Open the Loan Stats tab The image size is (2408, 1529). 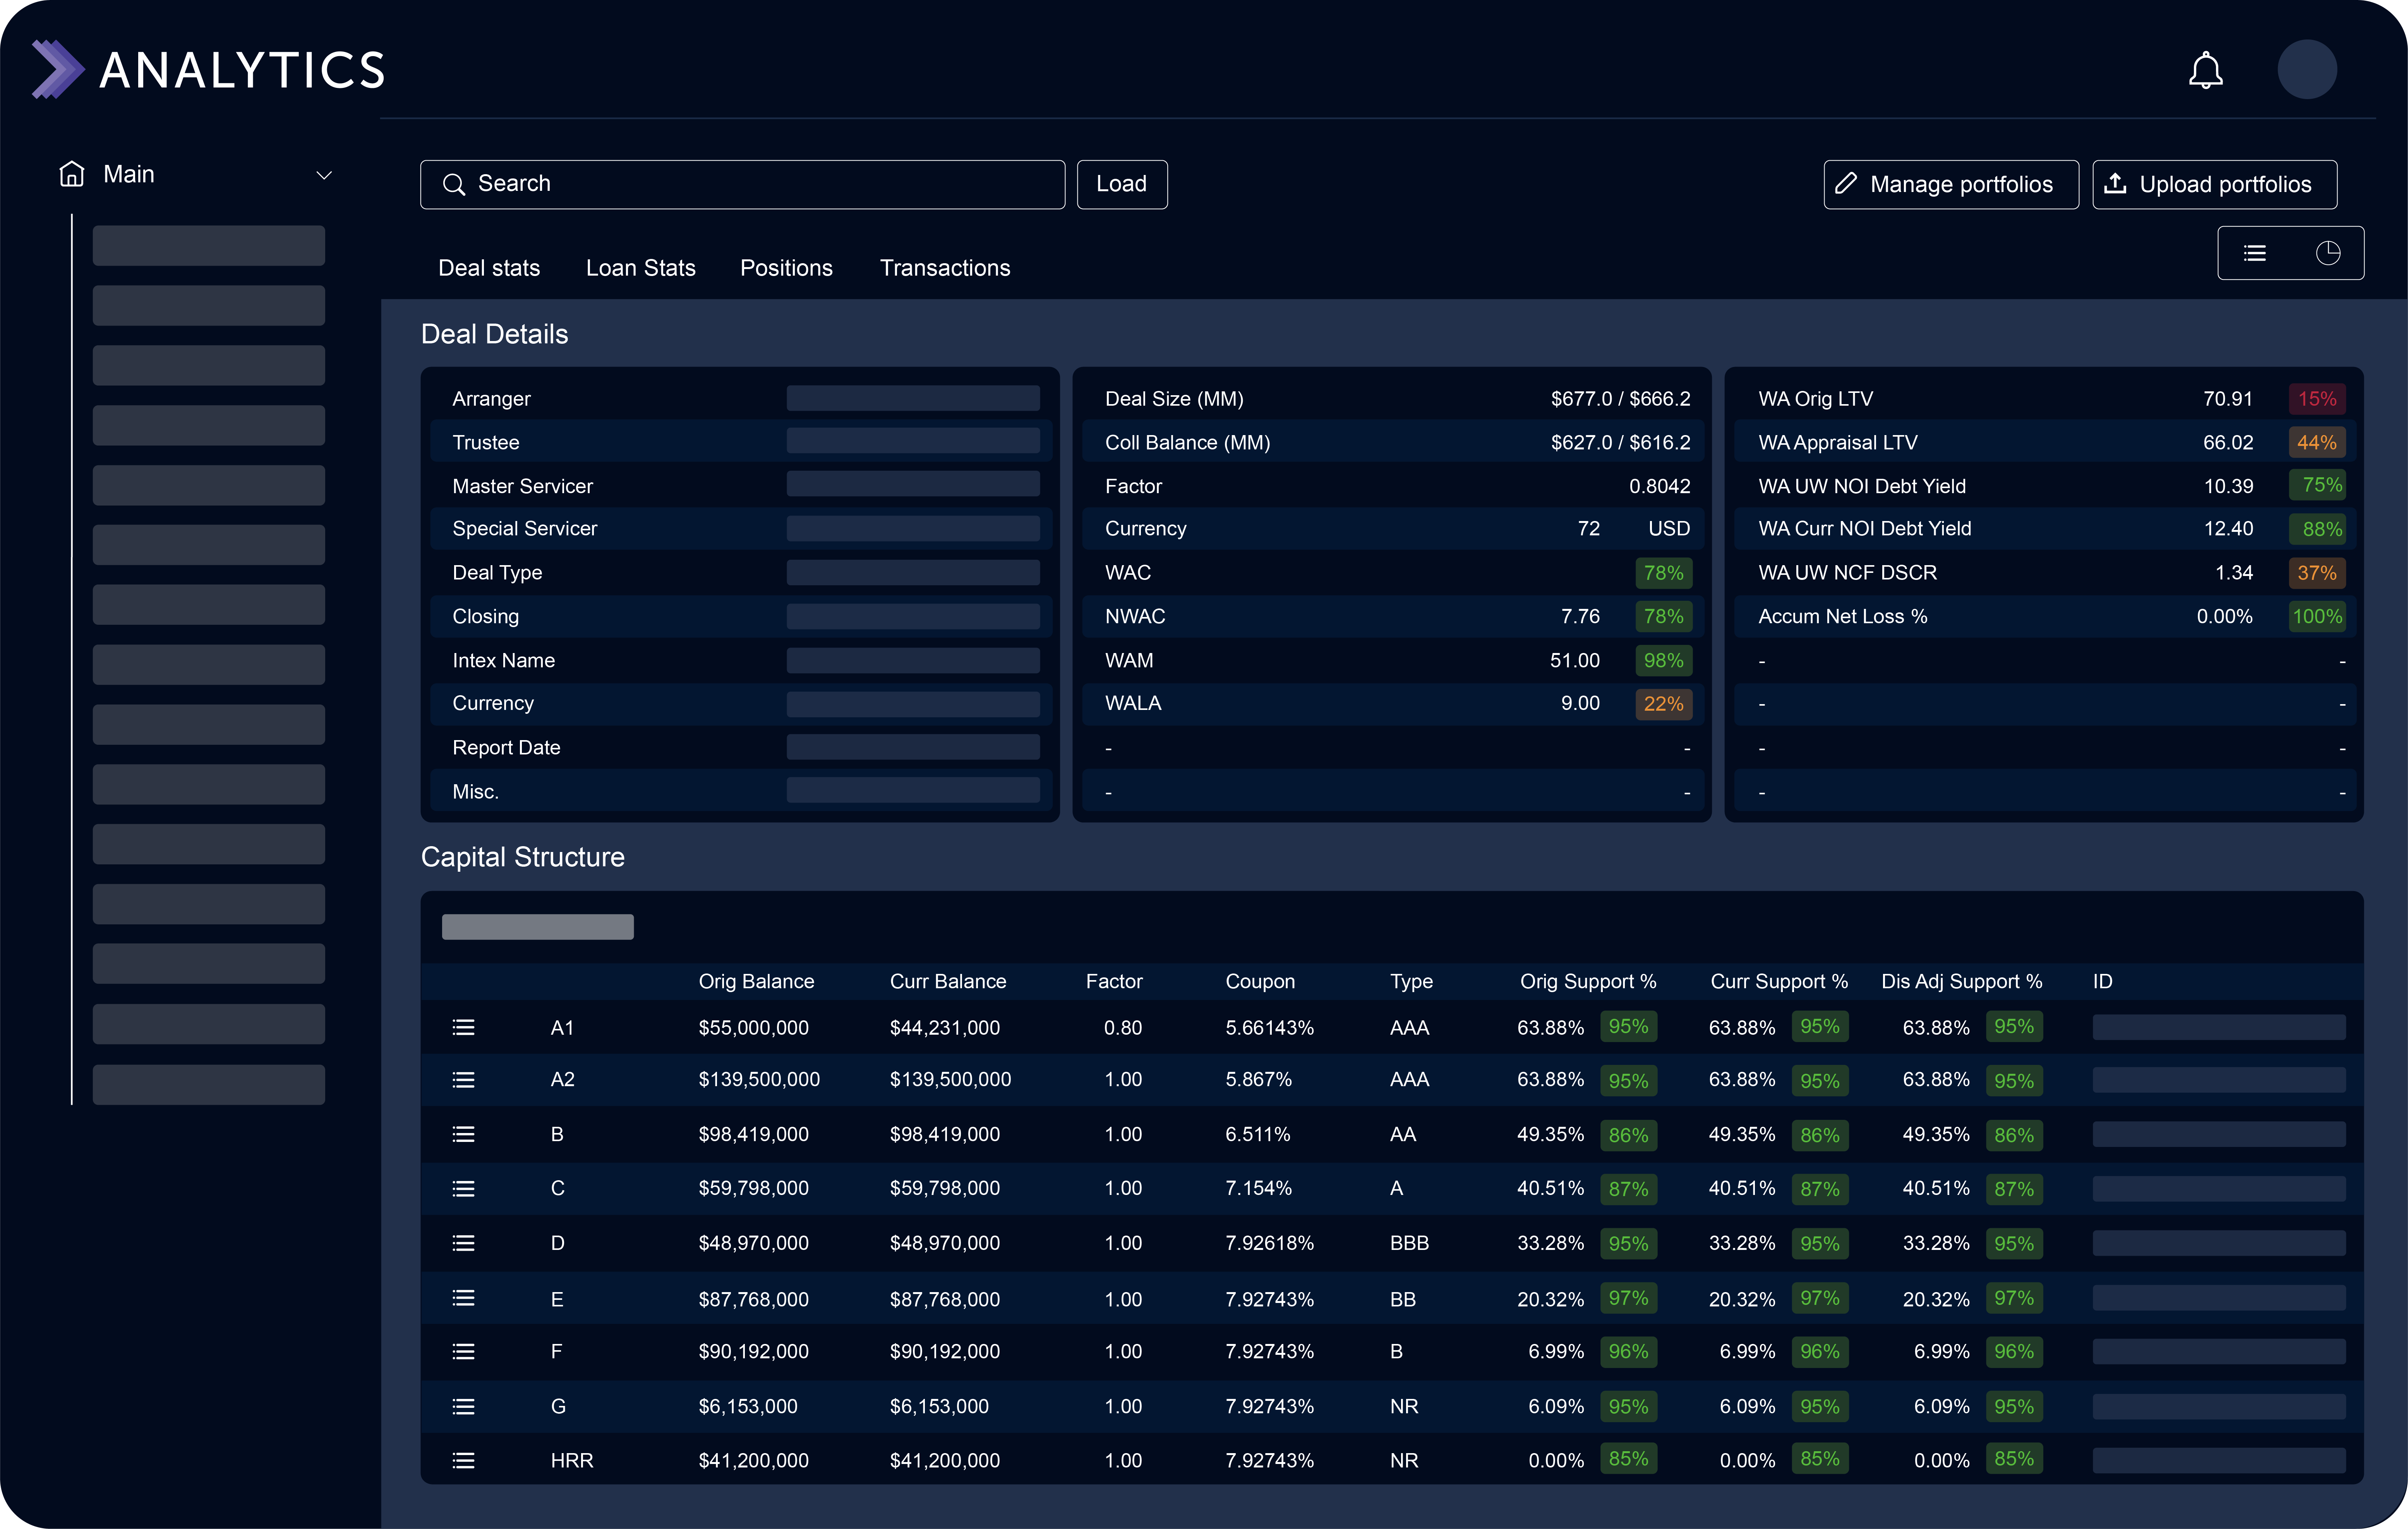click(641, 268)
